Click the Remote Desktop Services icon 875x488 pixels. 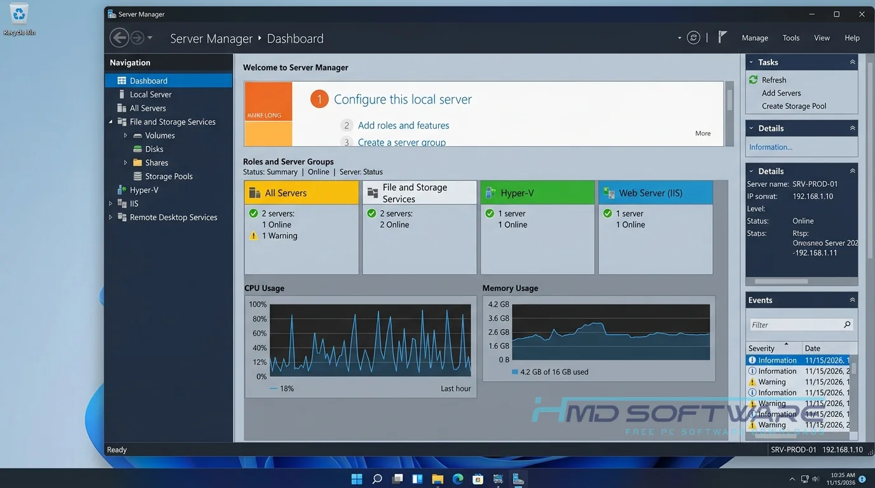coord(122,217)
